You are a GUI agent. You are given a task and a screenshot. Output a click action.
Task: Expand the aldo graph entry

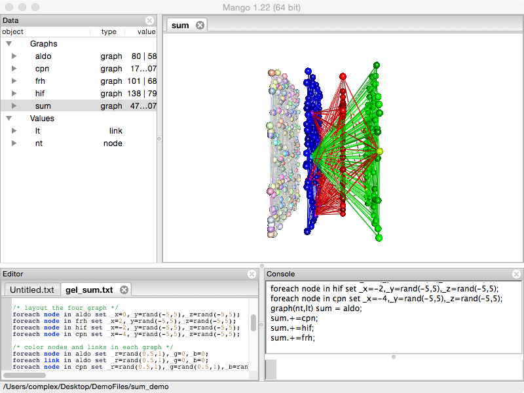14,56
